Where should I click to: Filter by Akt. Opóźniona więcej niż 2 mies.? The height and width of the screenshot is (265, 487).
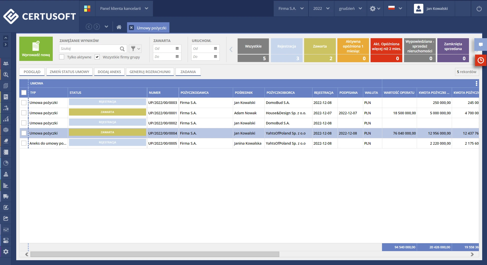click(x=386, y=50)
